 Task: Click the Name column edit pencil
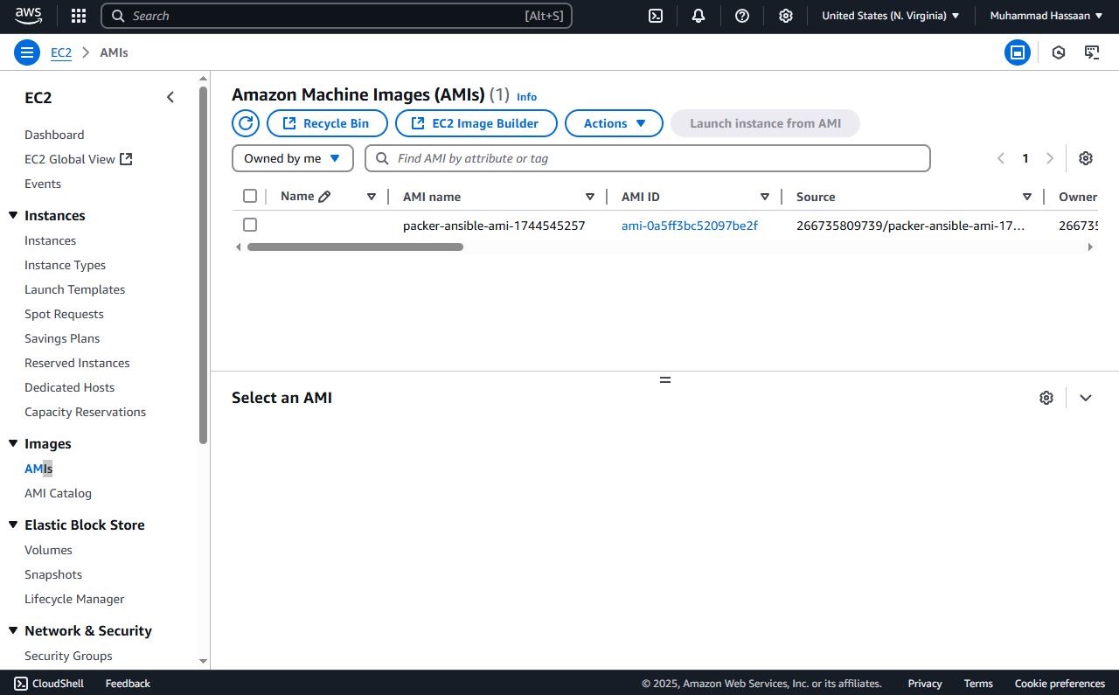coord(324,197)
